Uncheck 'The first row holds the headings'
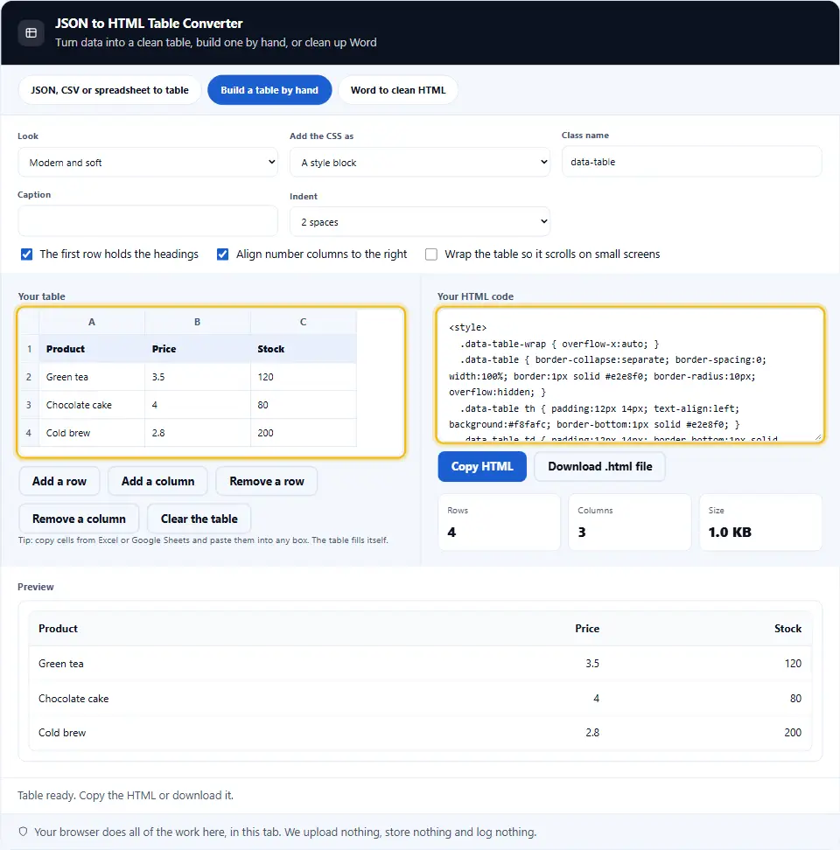This screenshot has width=840, height=850. (x=26, y=254)
